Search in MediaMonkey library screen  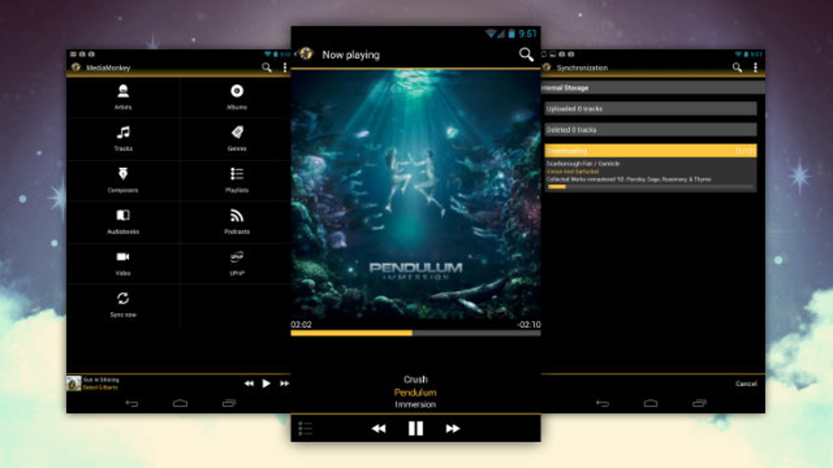(267, 68)
